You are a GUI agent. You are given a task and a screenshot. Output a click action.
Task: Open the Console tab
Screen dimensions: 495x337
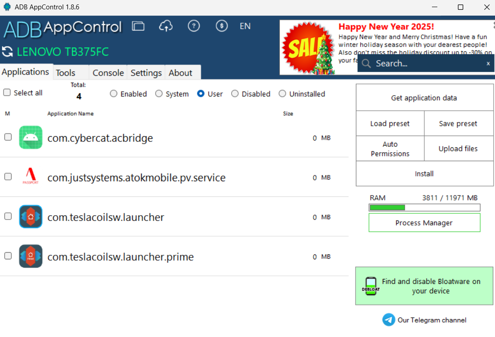[x=108, y=72]
